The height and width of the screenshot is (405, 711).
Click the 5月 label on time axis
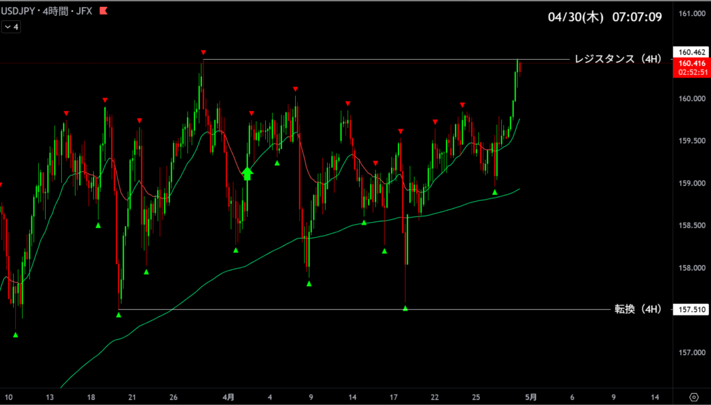(x=530, y=397)
